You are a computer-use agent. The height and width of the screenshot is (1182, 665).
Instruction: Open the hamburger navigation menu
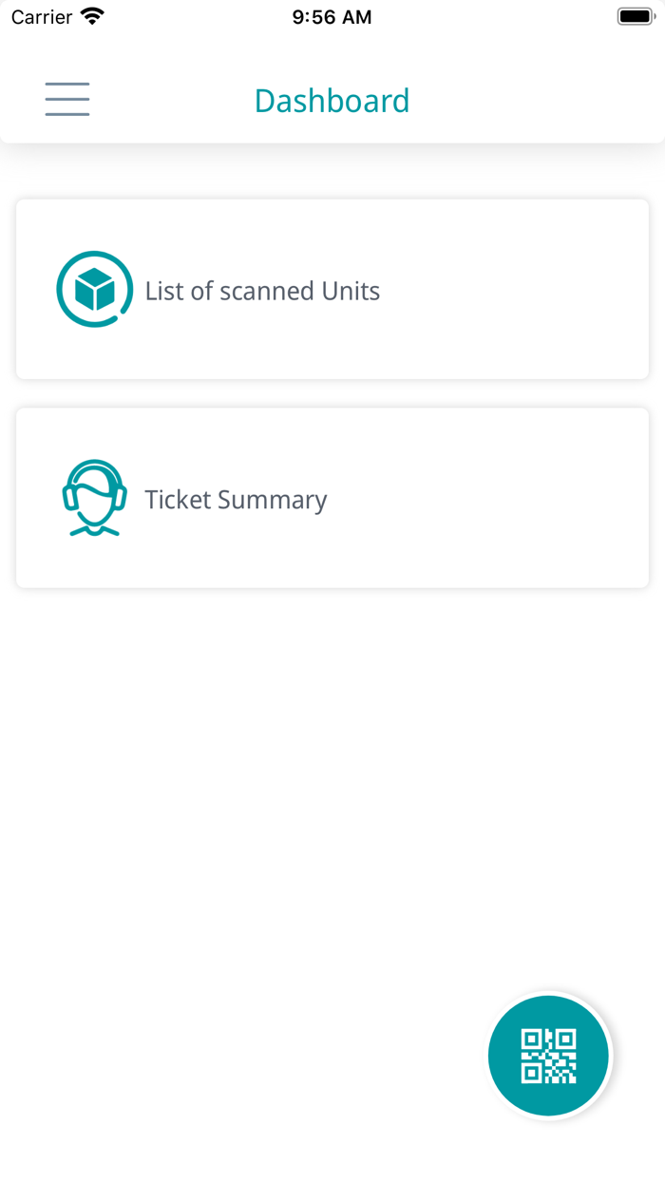67,100
